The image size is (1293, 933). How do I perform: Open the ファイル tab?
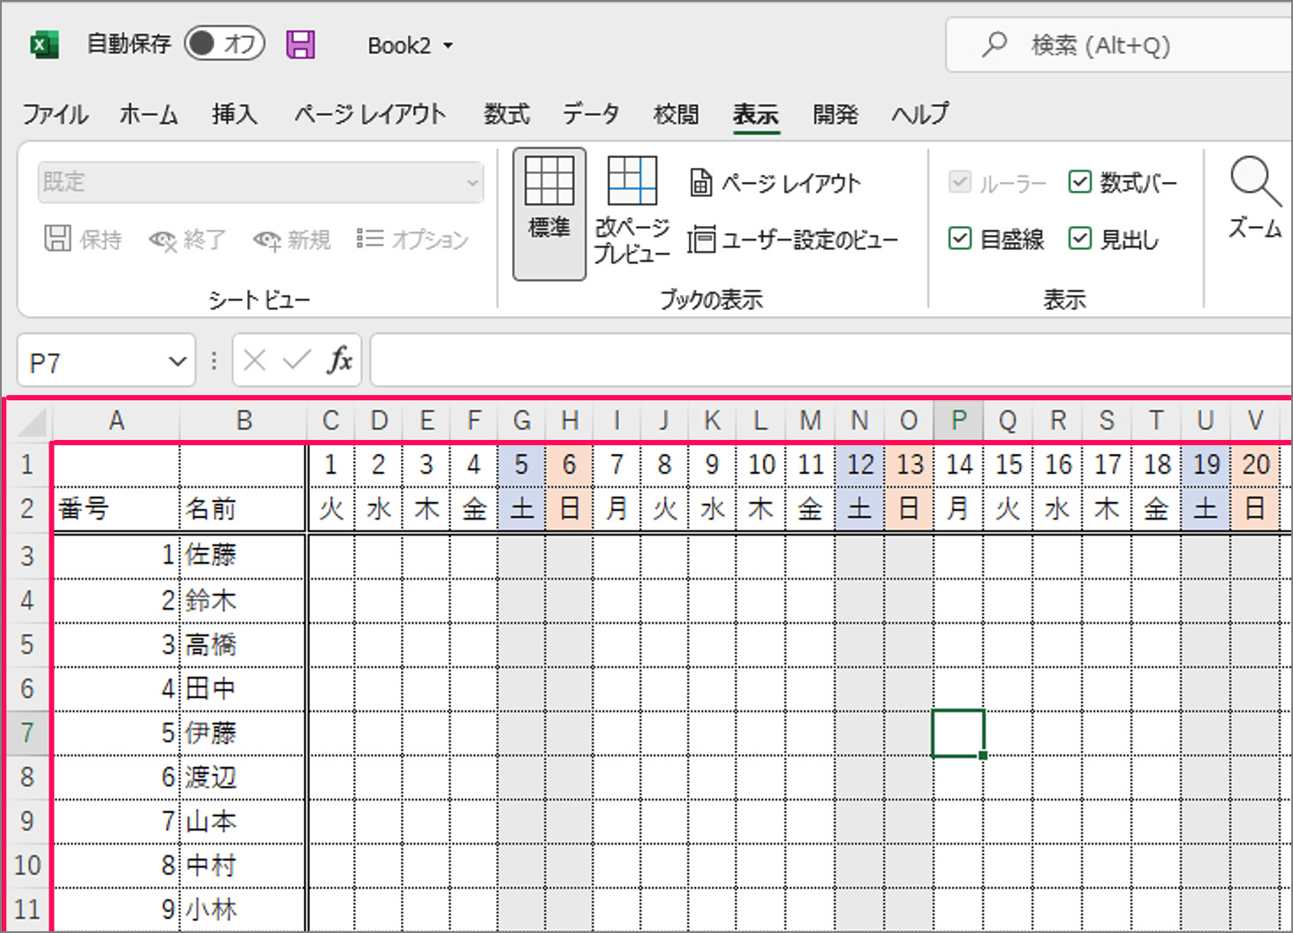pos(55,114)
